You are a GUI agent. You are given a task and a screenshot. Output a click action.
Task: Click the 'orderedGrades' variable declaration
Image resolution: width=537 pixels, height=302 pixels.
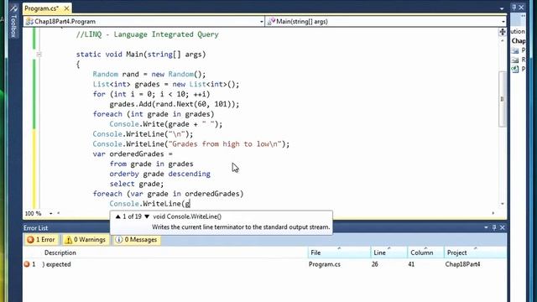(137, 154)
